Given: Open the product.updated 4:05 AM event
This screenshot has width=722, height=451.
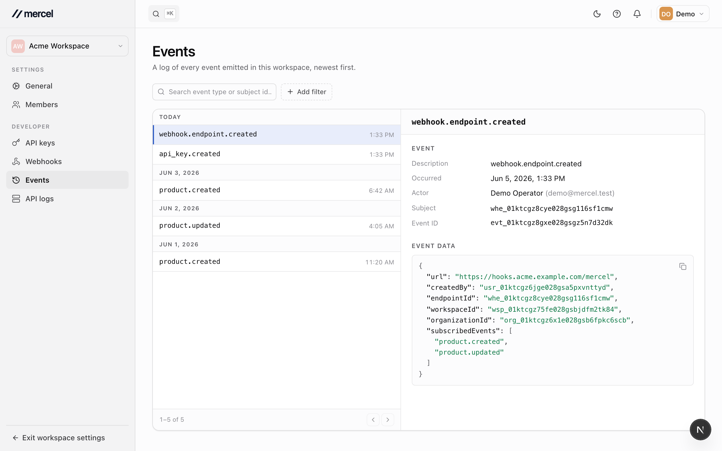Looking at the screenshot, I should click(277, 226).
